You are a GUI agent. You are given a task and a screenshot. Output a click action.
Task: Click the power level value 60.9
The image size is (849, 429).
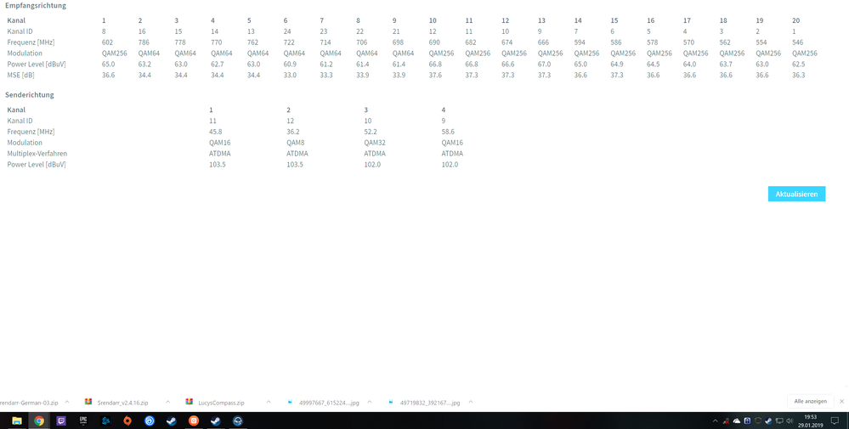pos(290,64)
